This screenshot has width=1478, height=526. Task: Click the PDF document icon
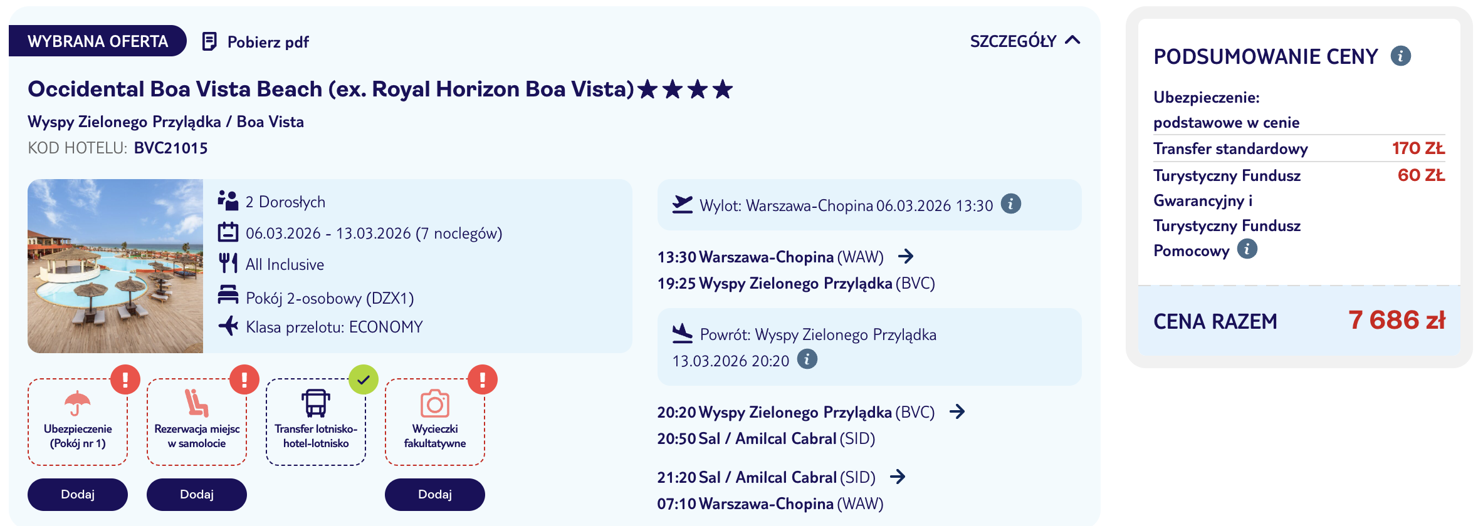[x=209, y=42]
